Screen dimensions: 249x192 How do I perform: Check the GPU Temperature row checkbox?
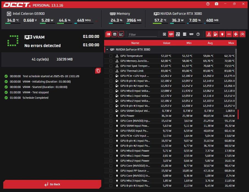(x=111, y=56)
